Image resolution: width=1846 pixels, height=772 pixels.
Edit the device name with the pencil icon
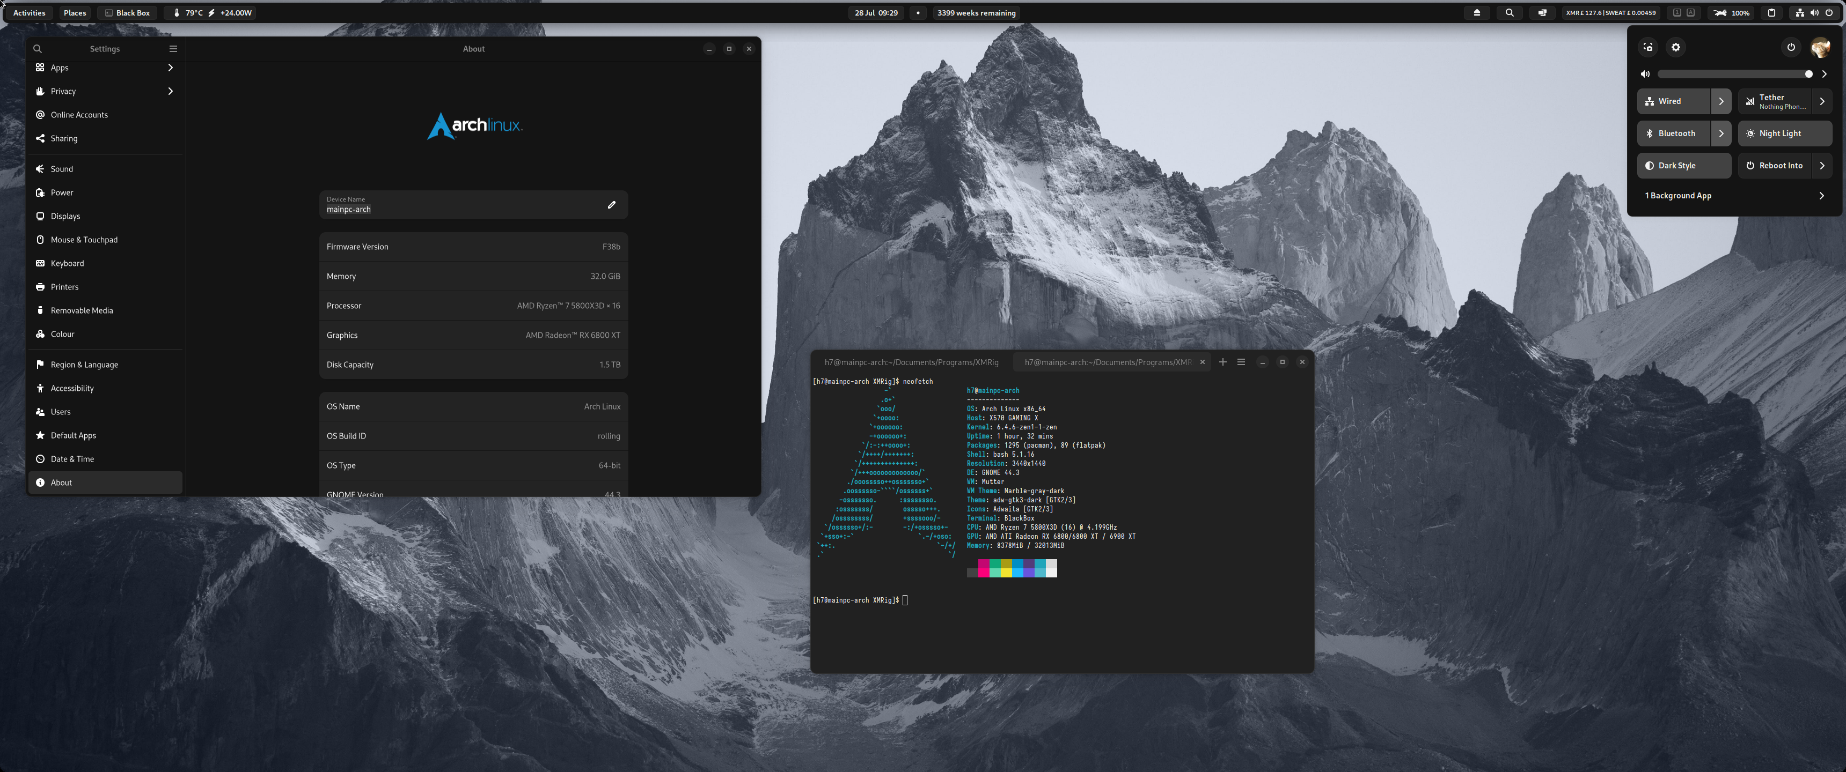pos(611,205)
